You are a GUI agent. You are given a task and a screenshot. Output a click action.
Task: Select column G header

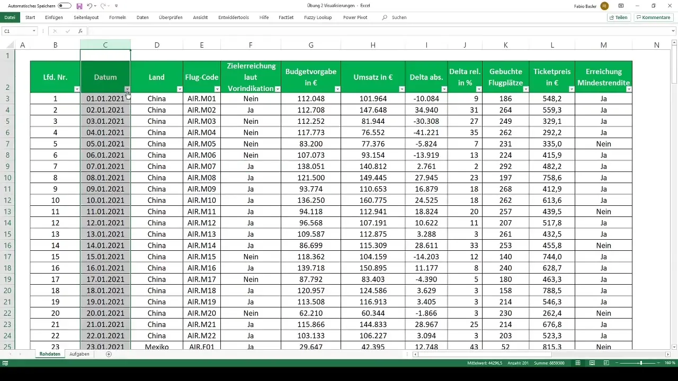[311, 46]
